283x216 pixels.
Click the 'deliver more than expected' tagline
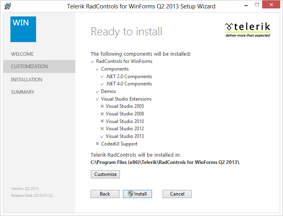(x=248, y=35)
